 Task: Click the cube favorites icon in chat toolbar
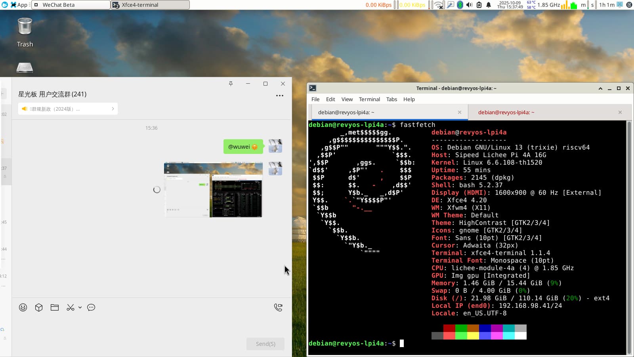pos(39,307)
